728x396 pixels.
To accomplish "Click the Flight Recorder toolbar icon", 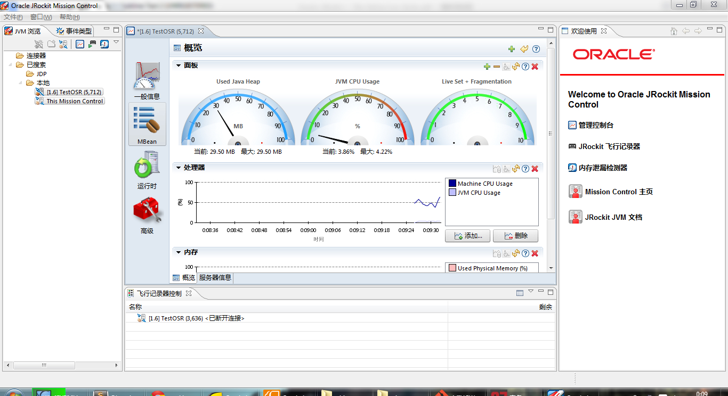I will pyautogui.click(x=92, y=44).
